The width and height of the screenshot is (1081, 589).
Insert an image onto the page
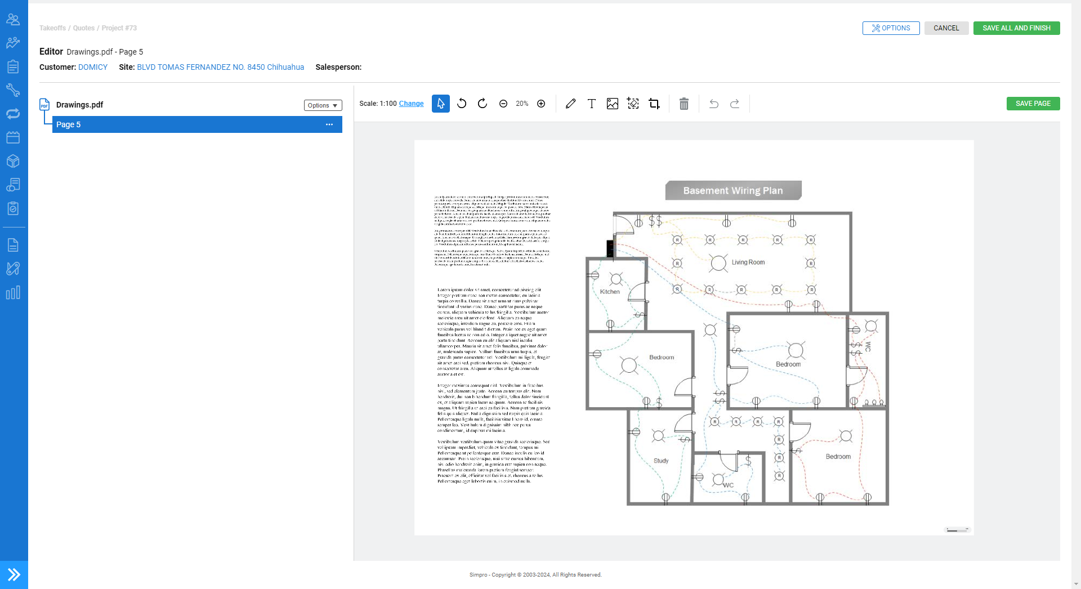point(613,104)
